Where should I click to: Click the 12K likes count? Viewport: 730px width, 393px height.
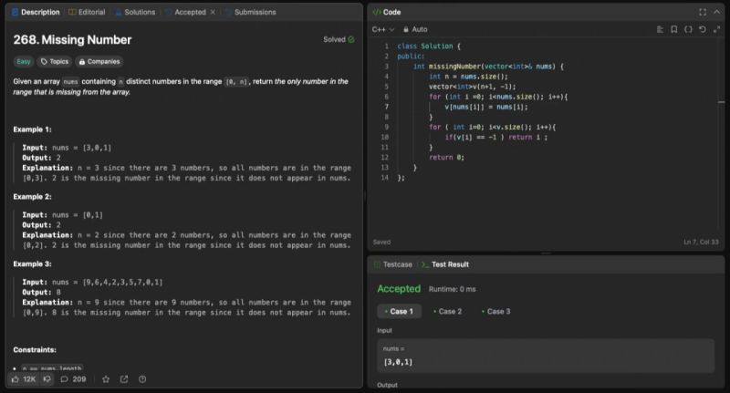click(x=29, y=379)
